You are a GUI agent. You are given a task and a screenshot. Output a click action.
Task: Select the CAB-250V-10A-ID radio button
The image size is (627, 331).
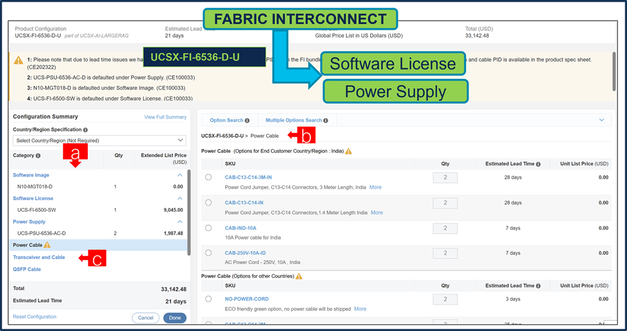208,253
